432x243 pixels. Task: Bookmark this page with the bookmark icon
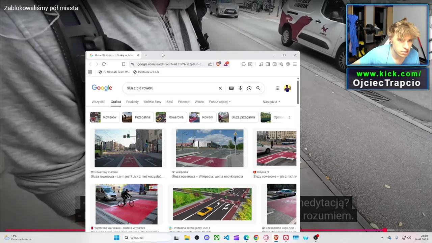tap(124, 64)
